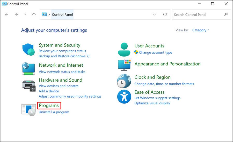Expand the recent locations chevron
Image resolution: width=233 pixels, height=142 pixels.
(x=25, y=15)
